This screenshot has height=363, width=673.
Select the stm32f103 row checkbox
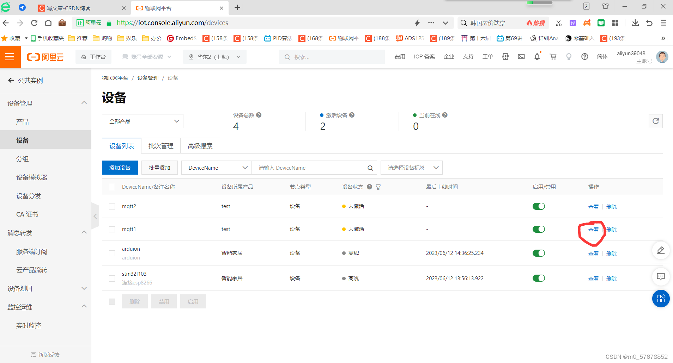coord(112,278)
